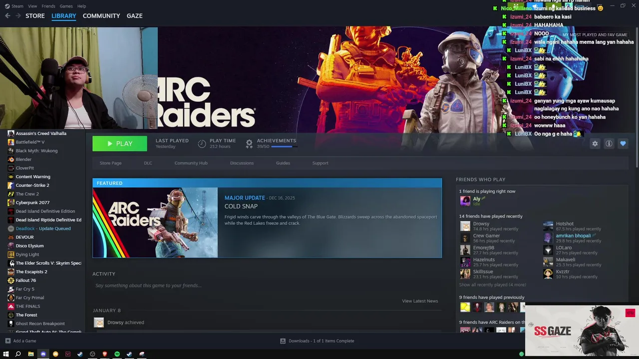
Task: Open the Community Hub link
Action: click(191, 163)
